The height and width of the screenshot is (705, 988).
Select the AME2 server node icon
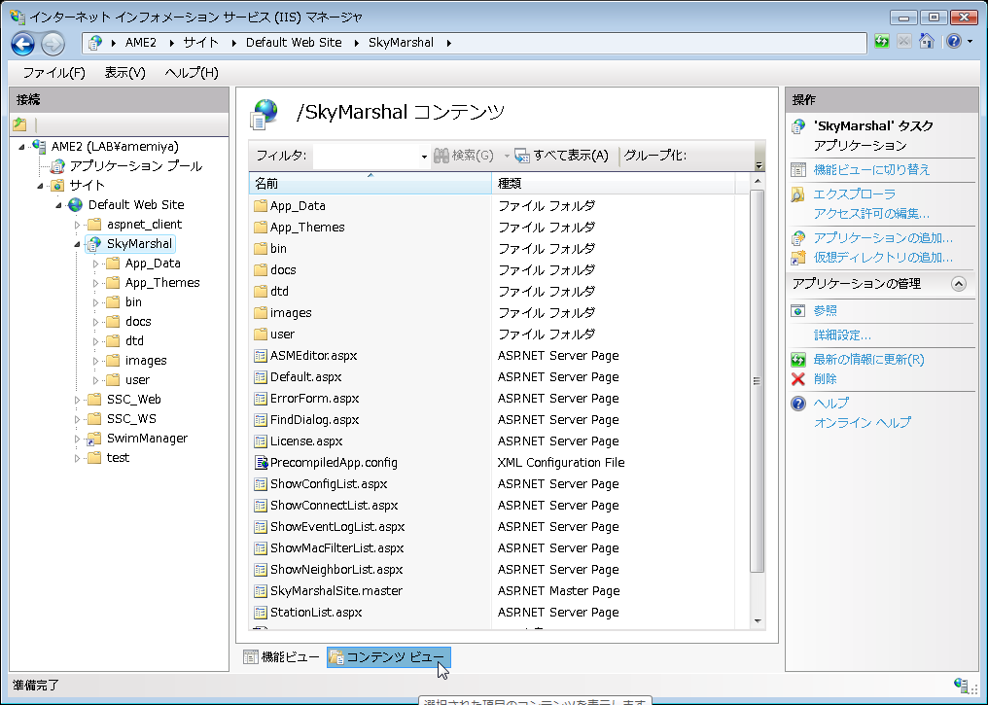[39, 146]
